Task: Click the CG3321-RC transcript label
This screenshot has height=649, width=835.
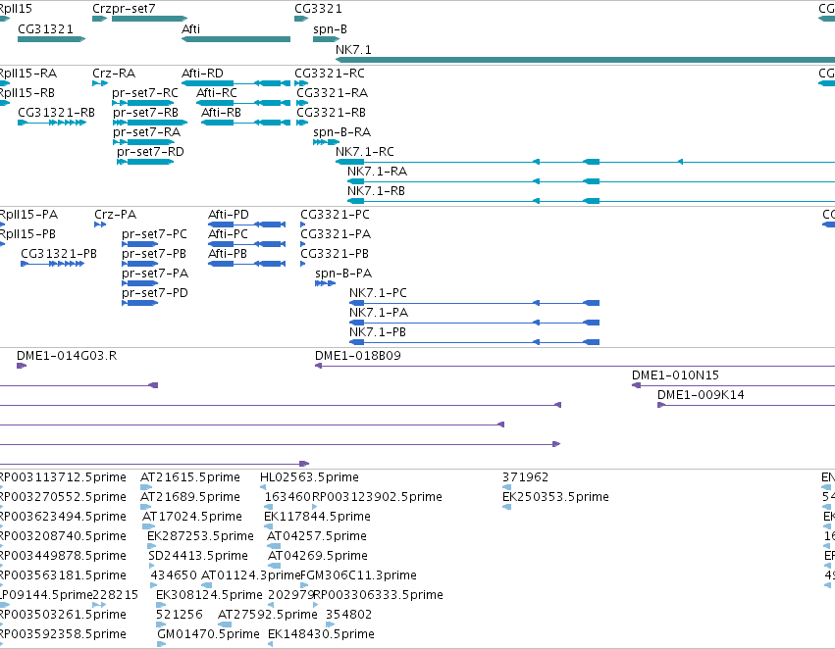Action: pyautogui.click(x=330, y=74)
